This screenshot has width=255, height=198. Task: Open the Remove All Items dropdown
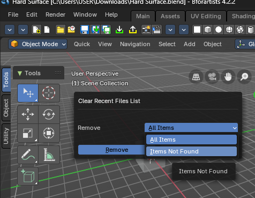coord(191,128)
